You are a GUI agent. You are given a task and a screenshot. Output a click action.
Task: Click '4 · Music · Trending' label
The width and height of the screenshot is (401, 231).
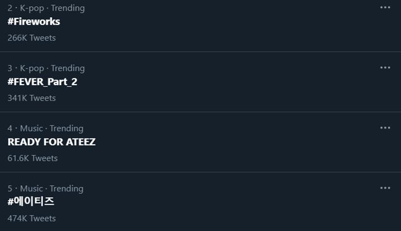tap(46, 128)
